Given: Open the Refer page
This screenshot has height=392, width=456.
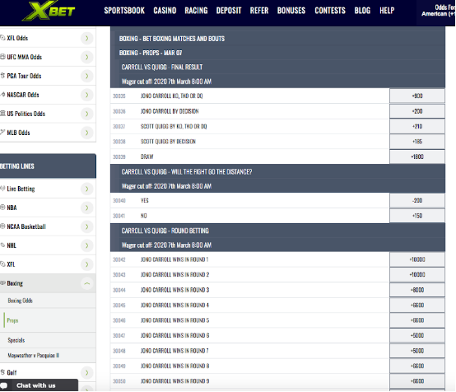Looking at the screenshot, I should point(259,11).
